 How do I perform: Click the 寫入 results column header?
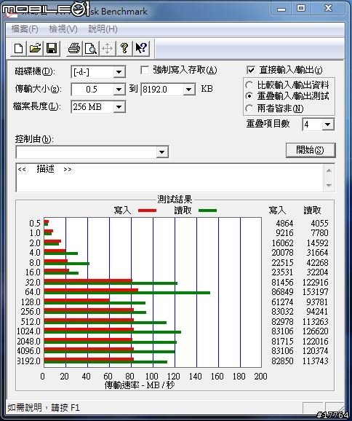pyautogui.click(x=277, y=210)
